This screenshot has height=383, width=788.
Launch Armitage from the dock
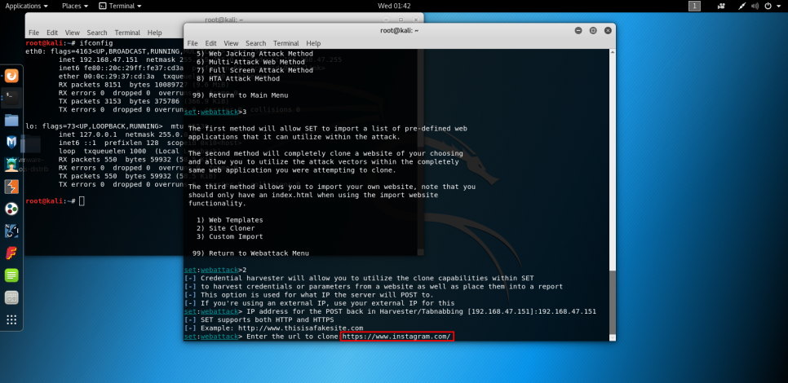[11, 164]
